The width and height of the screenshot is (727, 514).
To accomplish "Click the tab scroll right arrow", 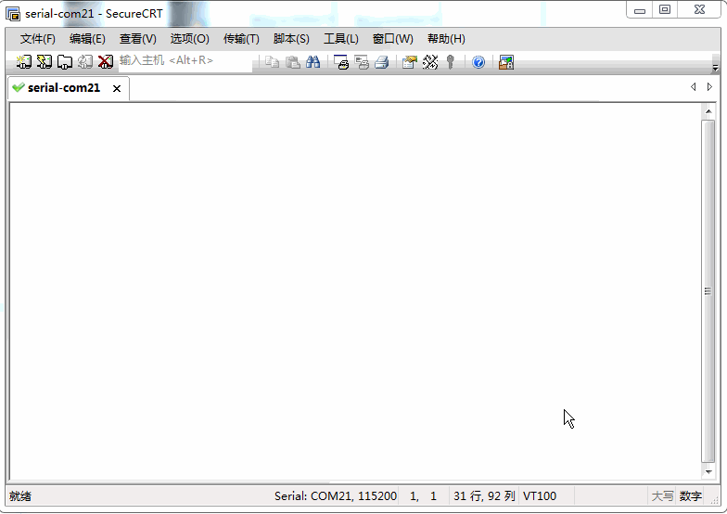I will pos(709,87).
